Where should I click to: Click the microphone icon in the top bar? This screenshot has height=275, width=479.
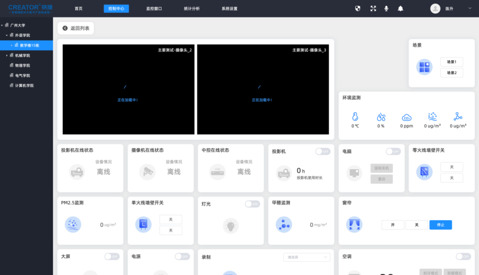[386, 9]
